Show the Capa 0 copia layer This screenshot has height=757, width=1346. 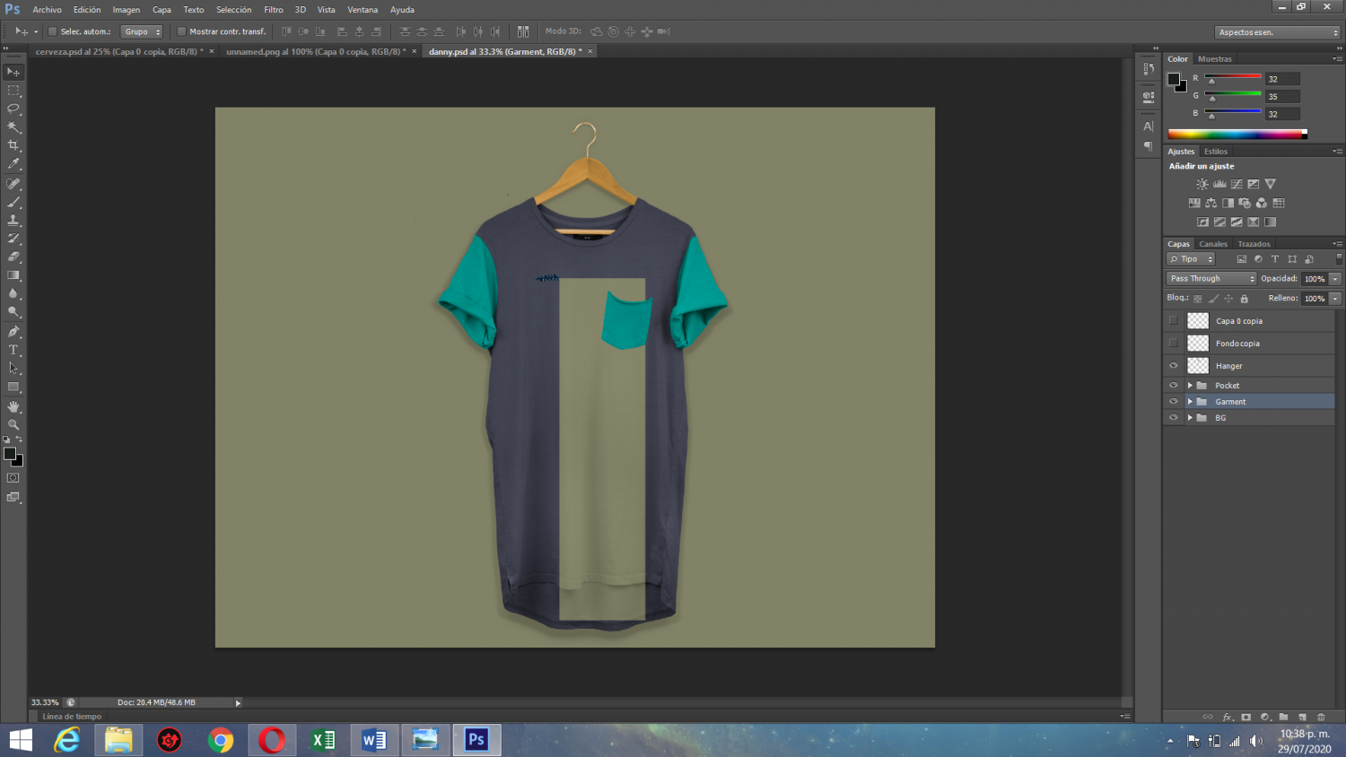point(1173,320)
